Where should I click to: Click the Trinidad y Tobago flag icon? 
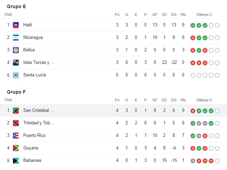pyautogui.click(x=16, y=123)
